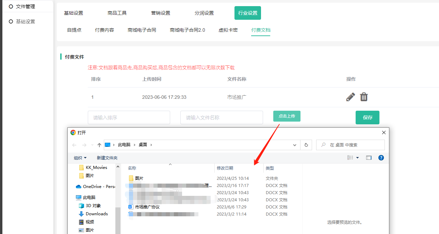
Task: Select the 文件管理 radio item in sidebar
Action: pyautogui.click(x=11, y=6)
